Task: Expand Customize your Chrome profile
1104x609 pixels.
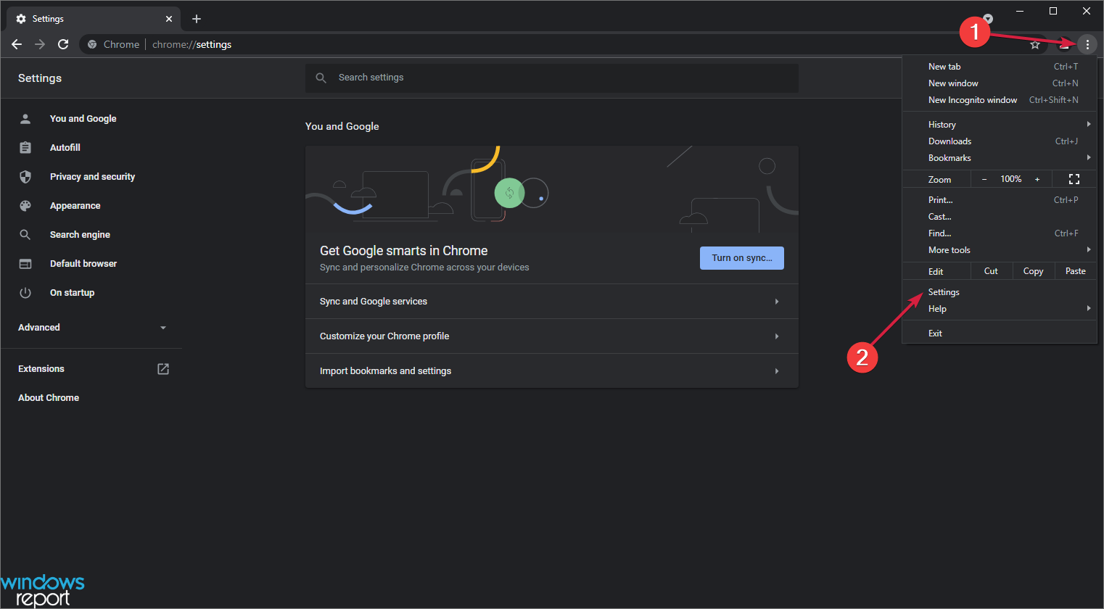Action: (x=552, y=336)
